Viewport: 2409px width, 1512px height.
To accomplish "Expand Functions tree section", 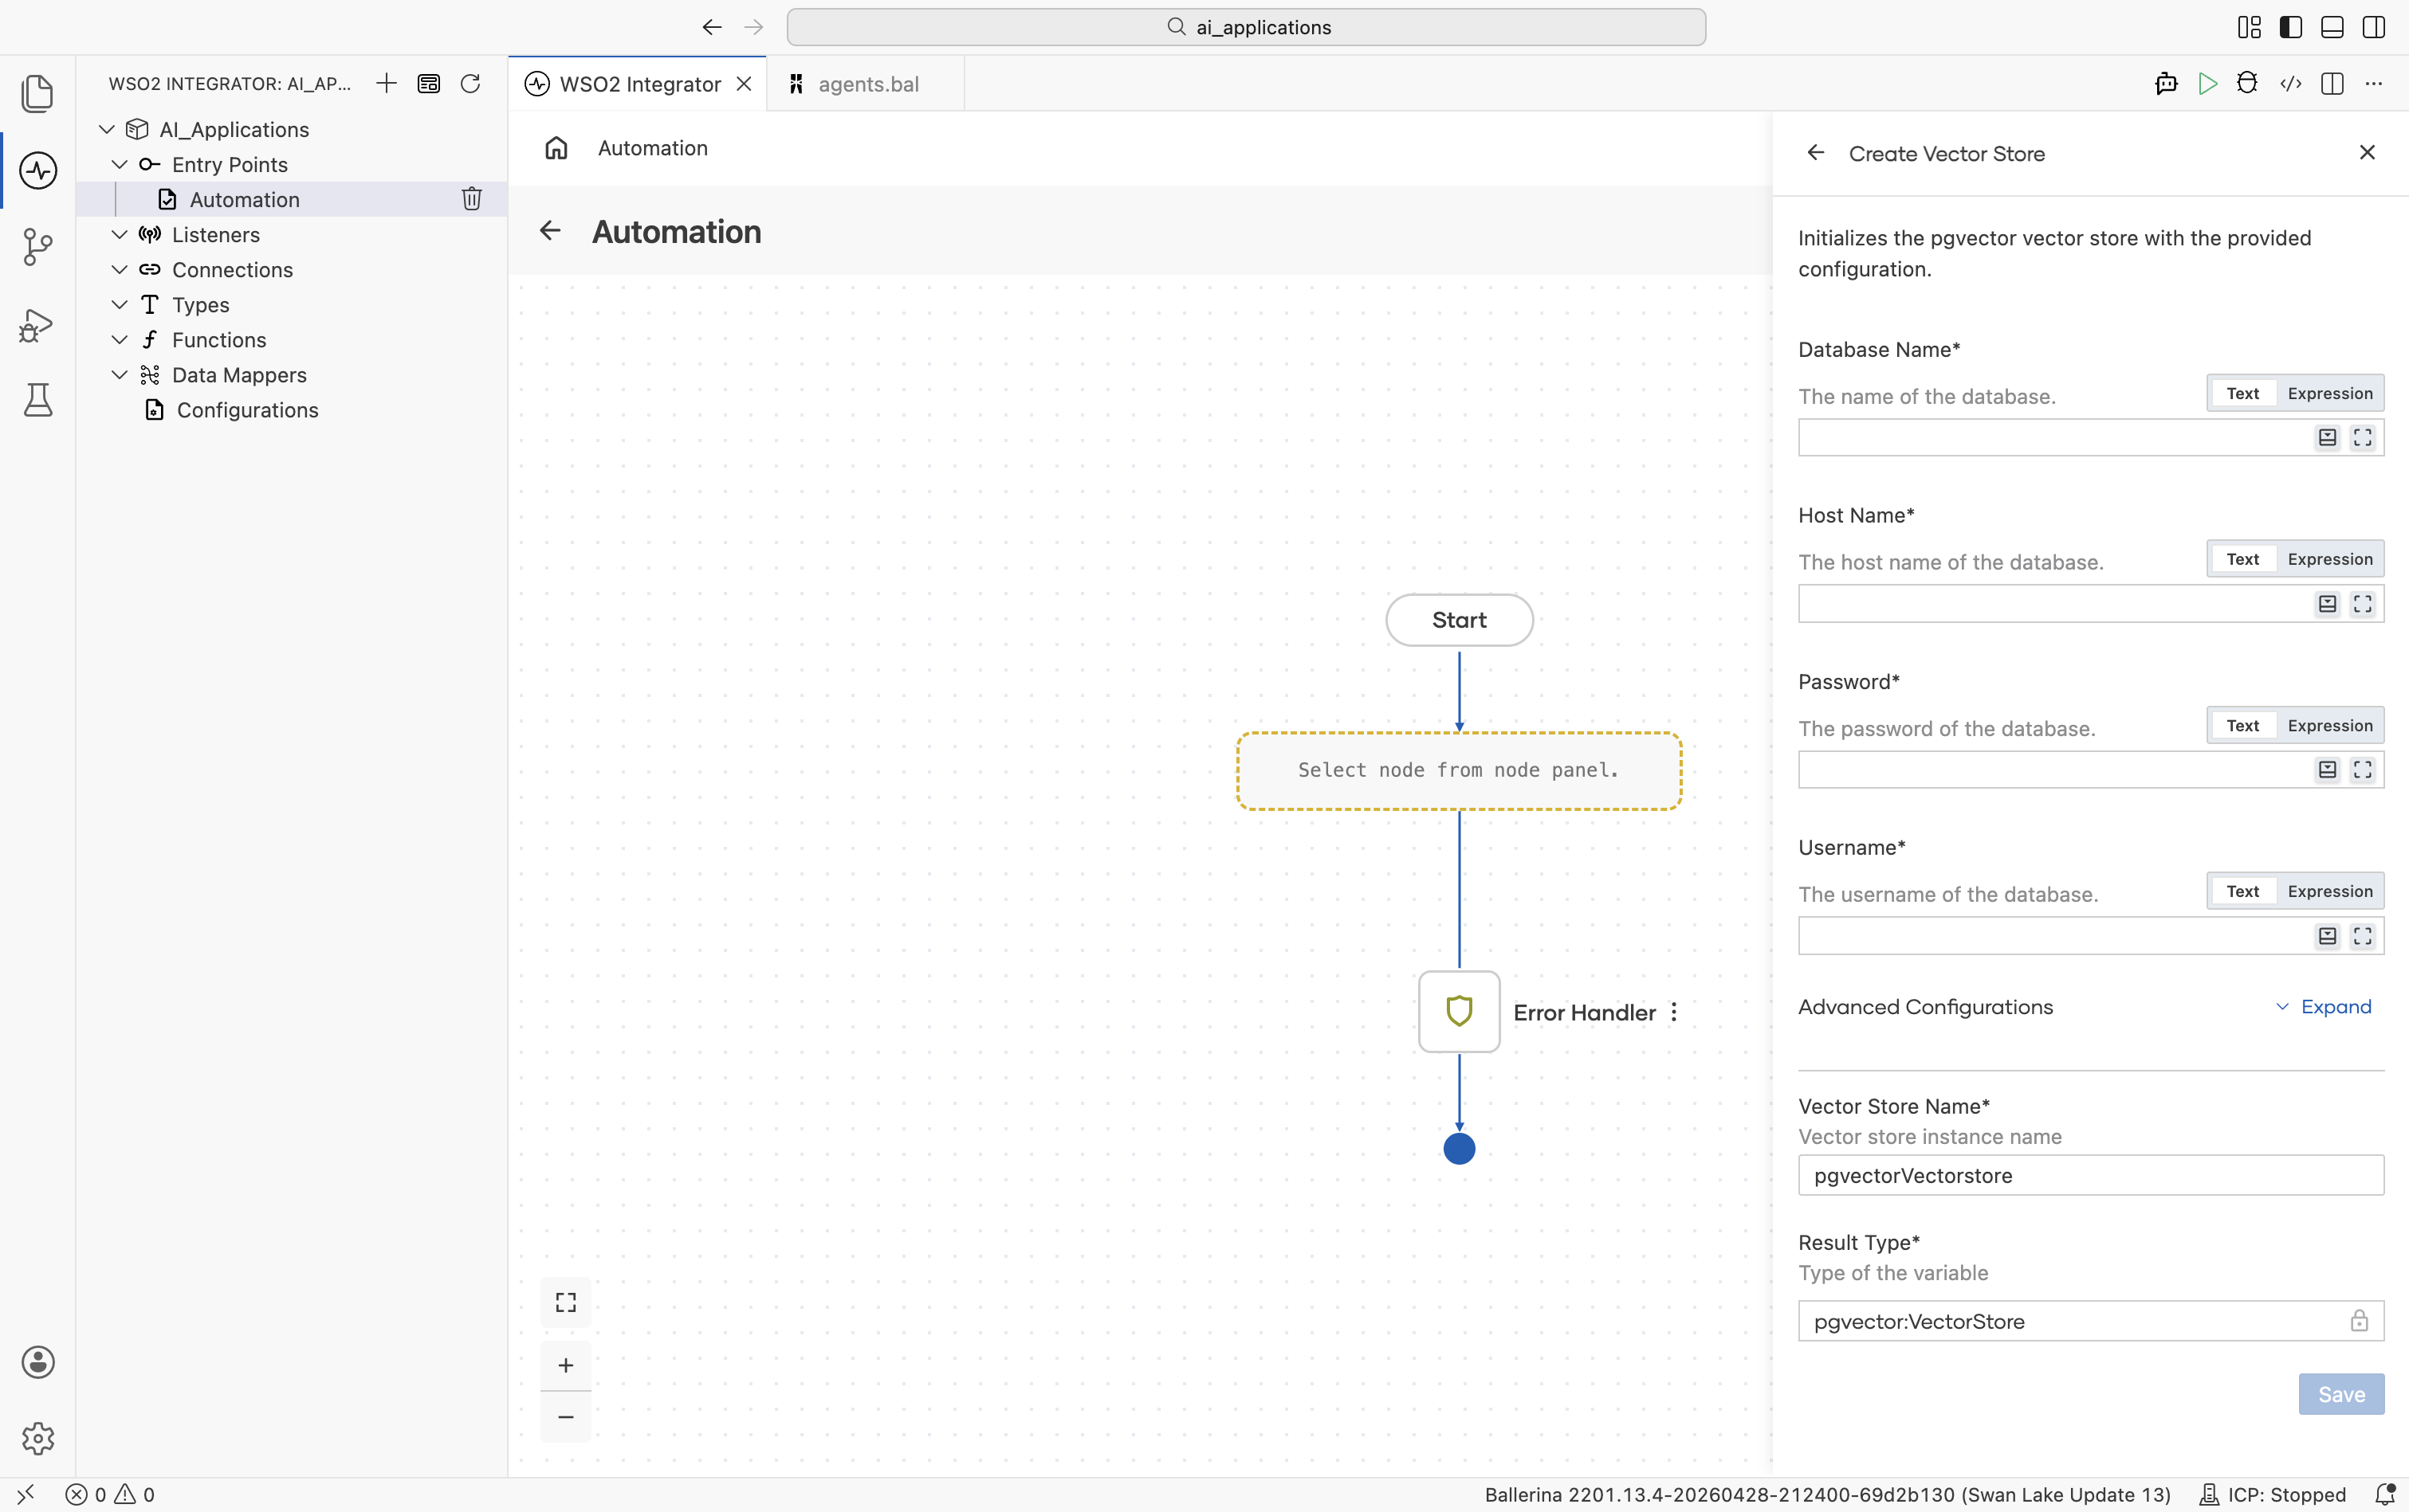I will (119, 339).
